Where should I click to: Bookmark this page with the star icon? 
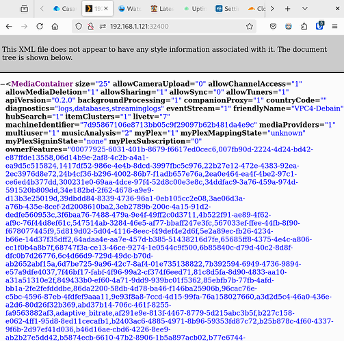click(250, 27)
